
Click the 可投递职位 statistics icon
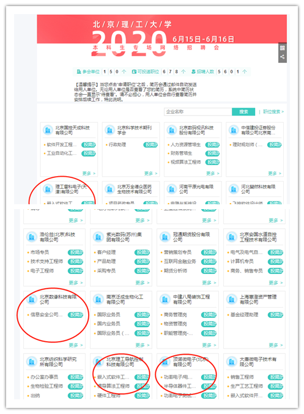(x=134, y=72)
